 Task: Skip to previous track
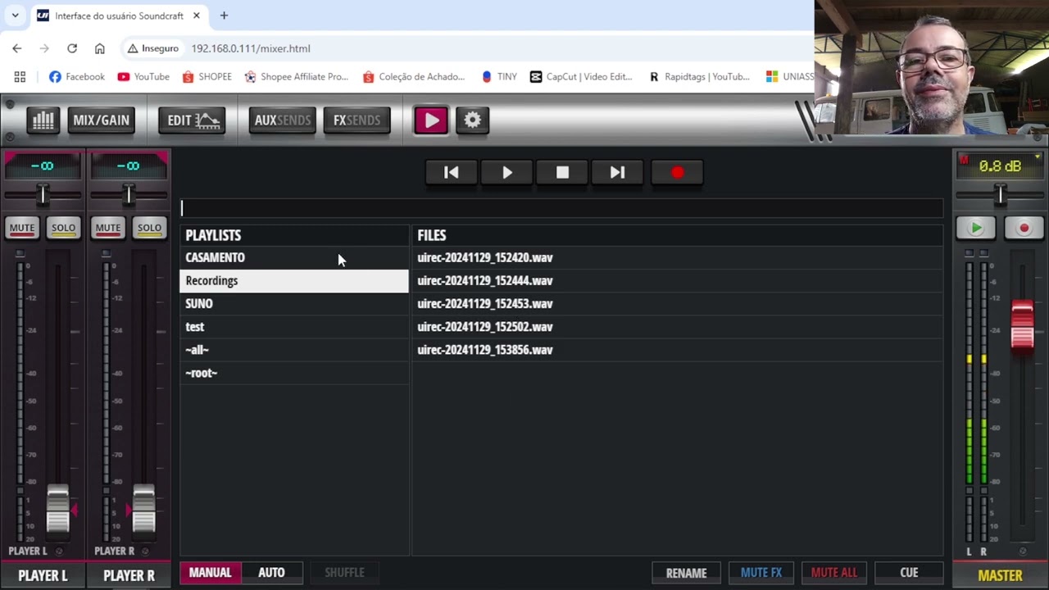[x=451, y=172]
